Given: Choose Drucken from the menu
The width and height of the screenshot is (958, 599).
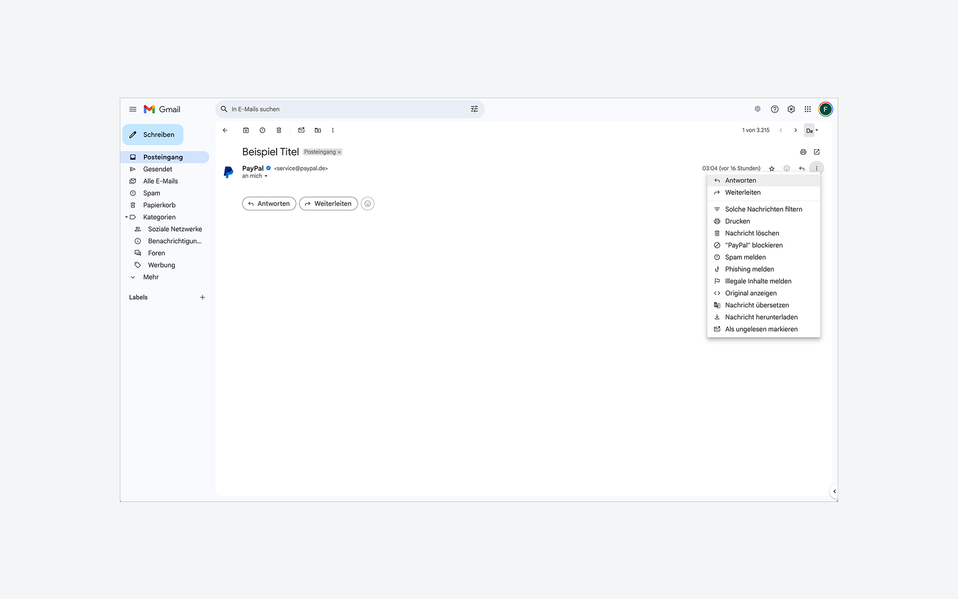Looking at the screenshot, I should [x=763, y=221].
